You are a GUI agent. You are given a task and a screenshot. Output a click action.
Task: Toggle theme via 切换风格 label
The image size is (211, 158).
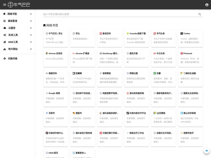13,59
